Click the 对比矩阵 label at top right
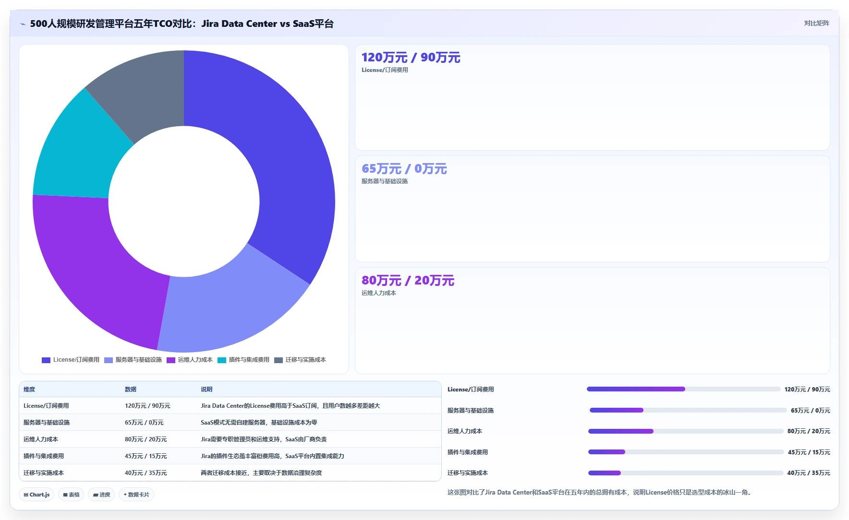Viewport: 849px width, 520px height. 816,23
